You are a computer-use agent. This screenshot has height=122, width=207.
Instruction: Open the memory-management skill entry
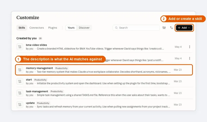coord(104,70)
